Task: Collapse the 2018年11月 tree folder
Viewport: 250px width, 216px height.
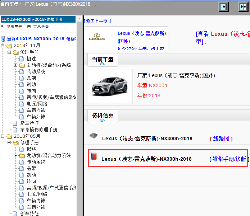Action: (x=3, y=46)
